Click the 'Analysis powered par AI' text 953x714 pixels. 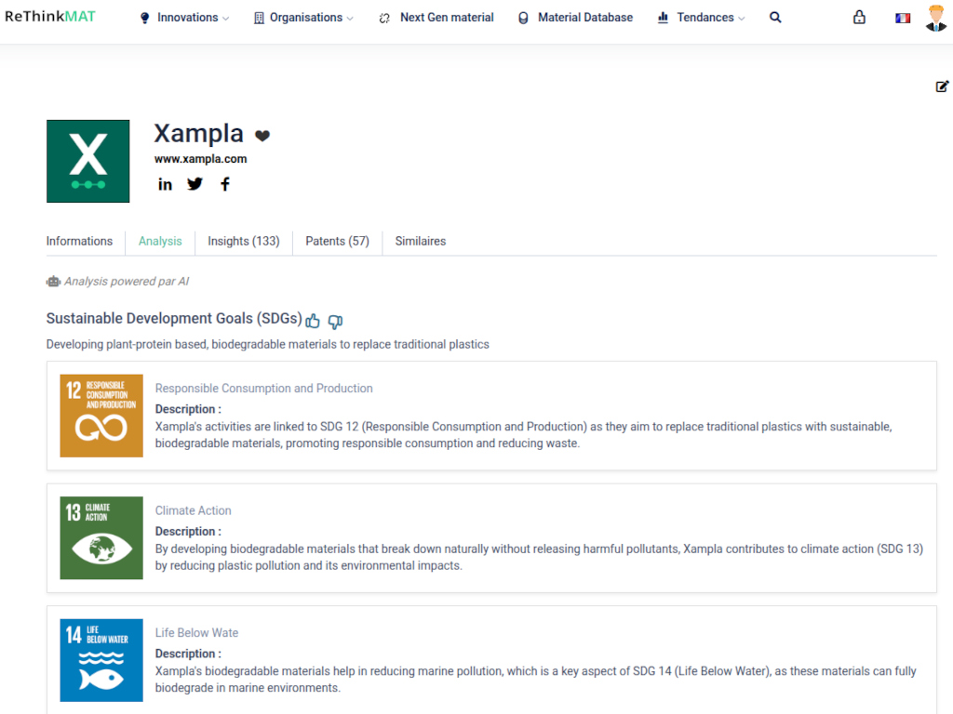127,281
